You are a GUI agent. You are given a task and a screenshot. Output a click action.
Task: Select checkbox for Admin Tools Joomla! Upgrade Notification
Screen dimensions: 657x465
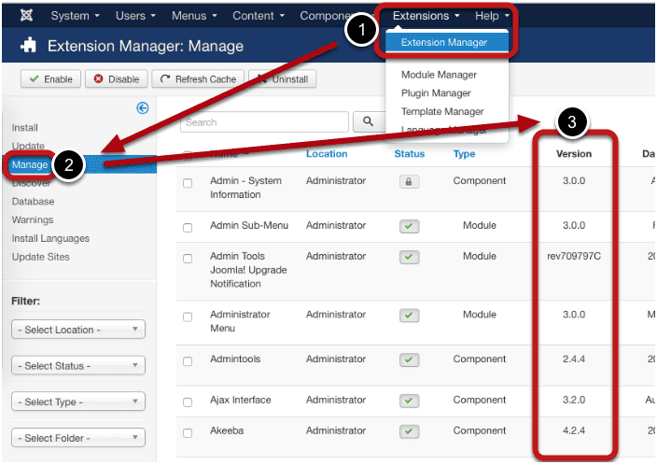click(188, 259)
